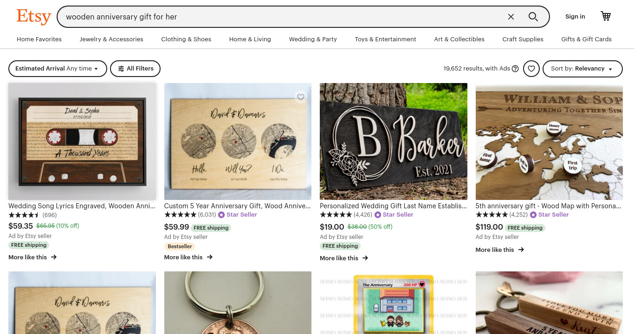634x334 pixels.
Task: Click the Sign in link
Action: (x=575, y=17)
